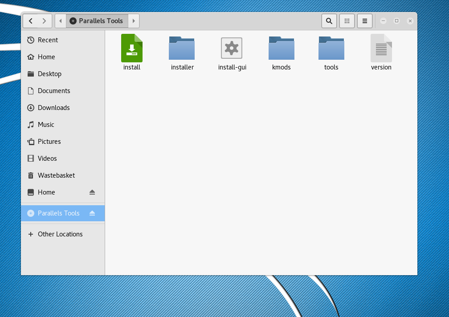Expand the hidden path segments chevron
This screenshot has height=317, width=449.
point(60,20)
